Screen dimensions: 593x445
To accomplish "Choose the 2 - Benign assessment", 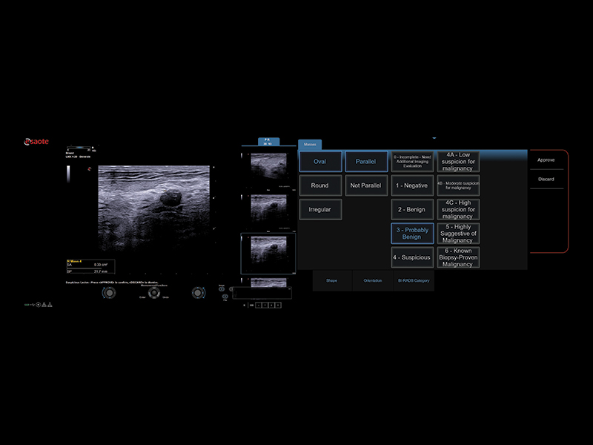I will [412, 210].
